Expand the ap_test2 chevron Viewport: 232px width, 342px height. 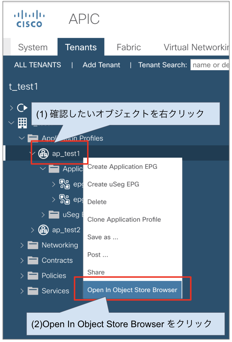[x=32, y=230]
